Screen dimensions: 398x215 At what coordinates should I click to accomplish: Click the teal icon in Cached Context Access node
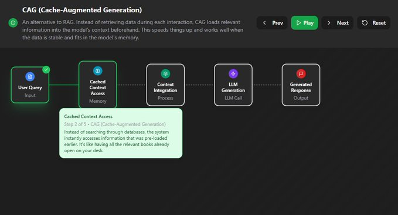(x=98, y=70)
